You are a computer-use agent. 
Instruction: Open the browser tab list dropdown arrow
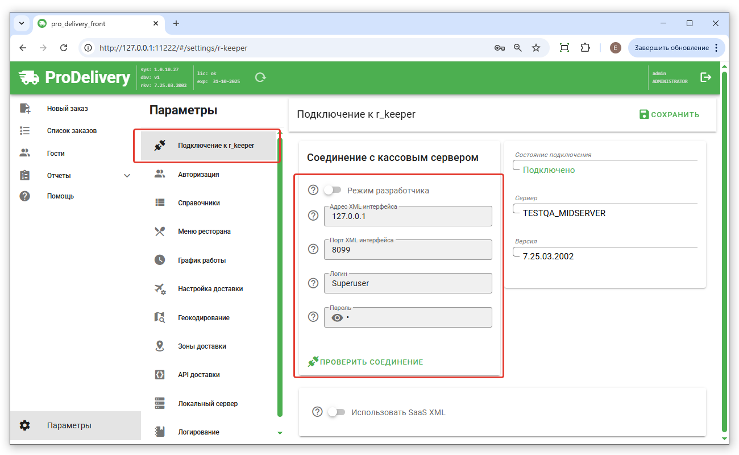pyautogui.click(x=22, y=23)
